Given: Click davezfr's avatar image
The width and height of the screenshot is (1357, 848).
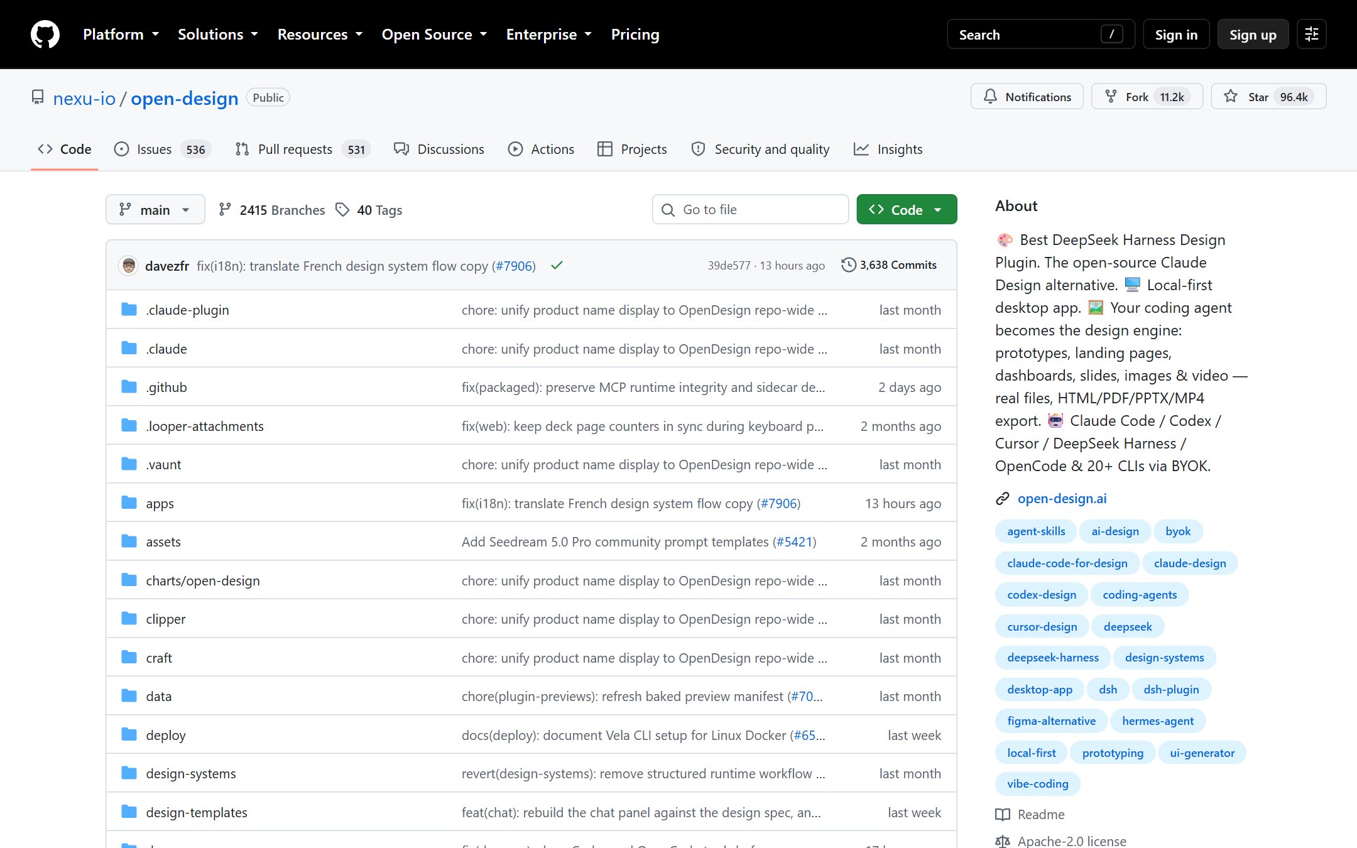Looking at the screenshot, I should tap(129, 266).
